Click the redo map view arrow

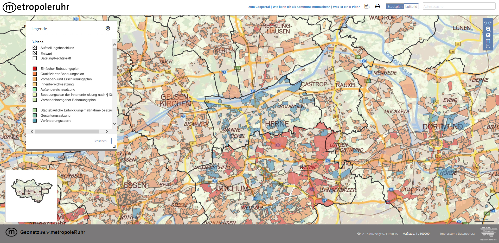490,23
